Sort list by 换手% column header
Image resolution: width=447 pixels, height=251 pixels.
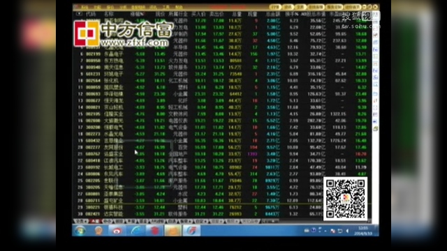click(292, 14)
